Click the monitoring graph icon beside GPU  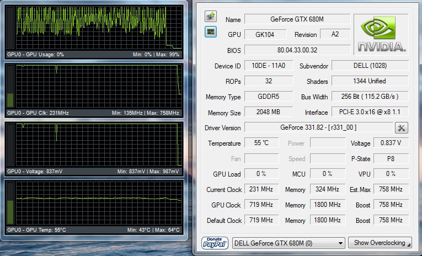pos(211,32)
